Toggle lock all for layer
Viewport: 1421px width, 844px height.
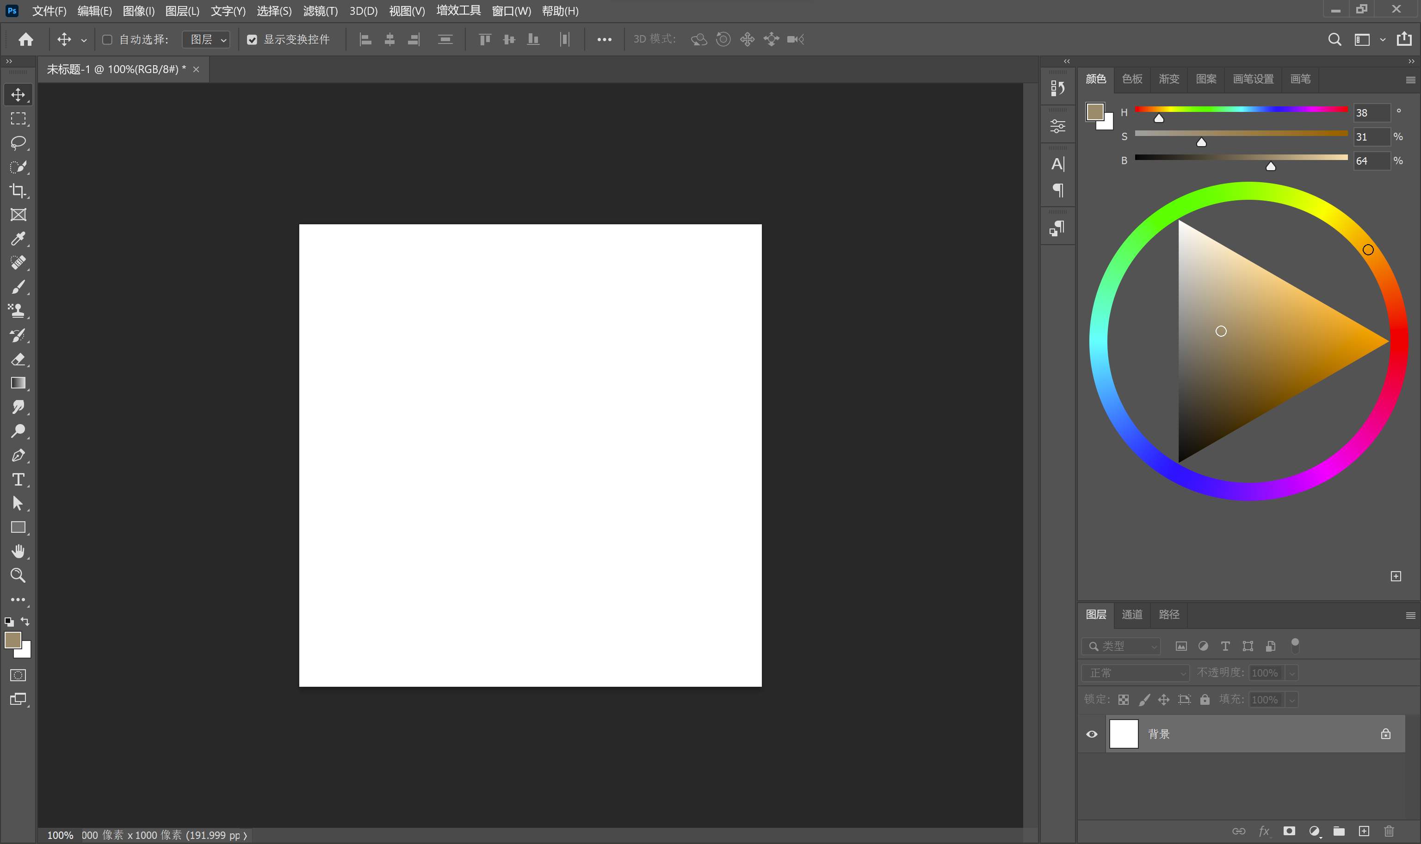coord(1205,700)
